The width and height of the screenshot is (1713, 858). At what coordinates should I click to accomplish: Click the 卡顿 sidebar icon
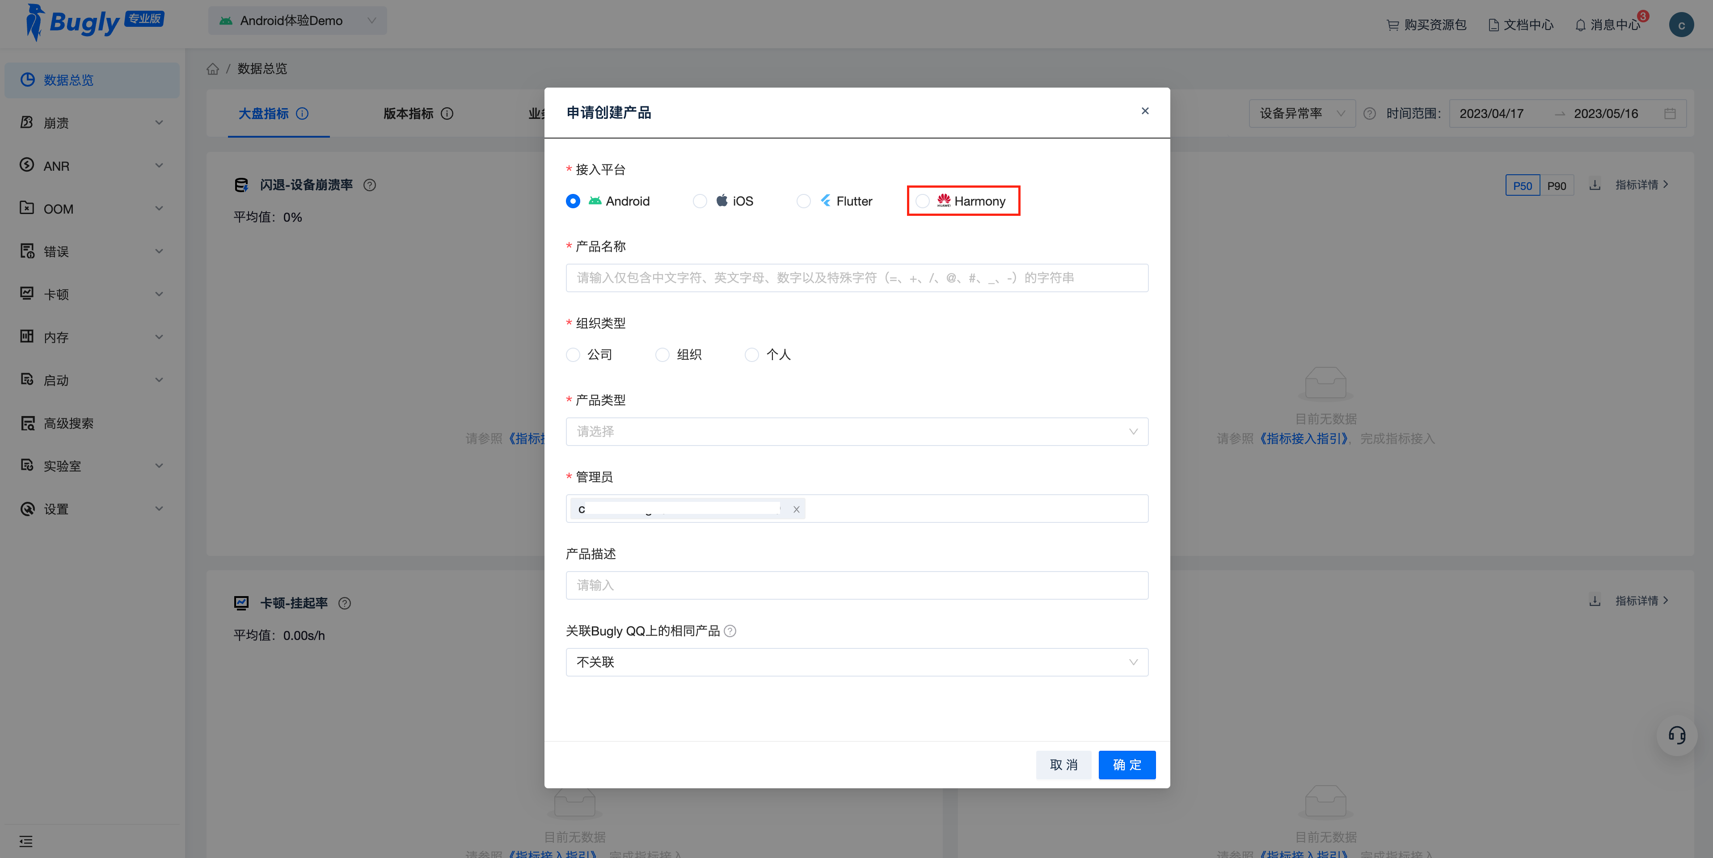click(27, 294)
